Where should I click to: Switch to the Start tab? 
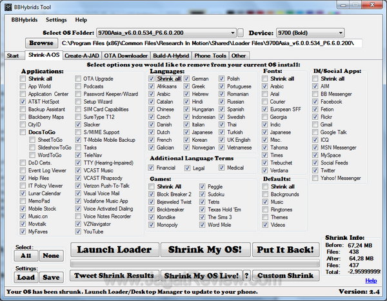coord(13,56)
